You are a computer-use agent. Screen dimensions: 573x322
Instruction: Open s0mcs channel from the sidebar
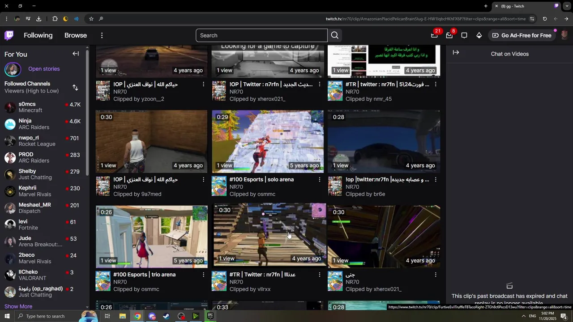point(43,107)
